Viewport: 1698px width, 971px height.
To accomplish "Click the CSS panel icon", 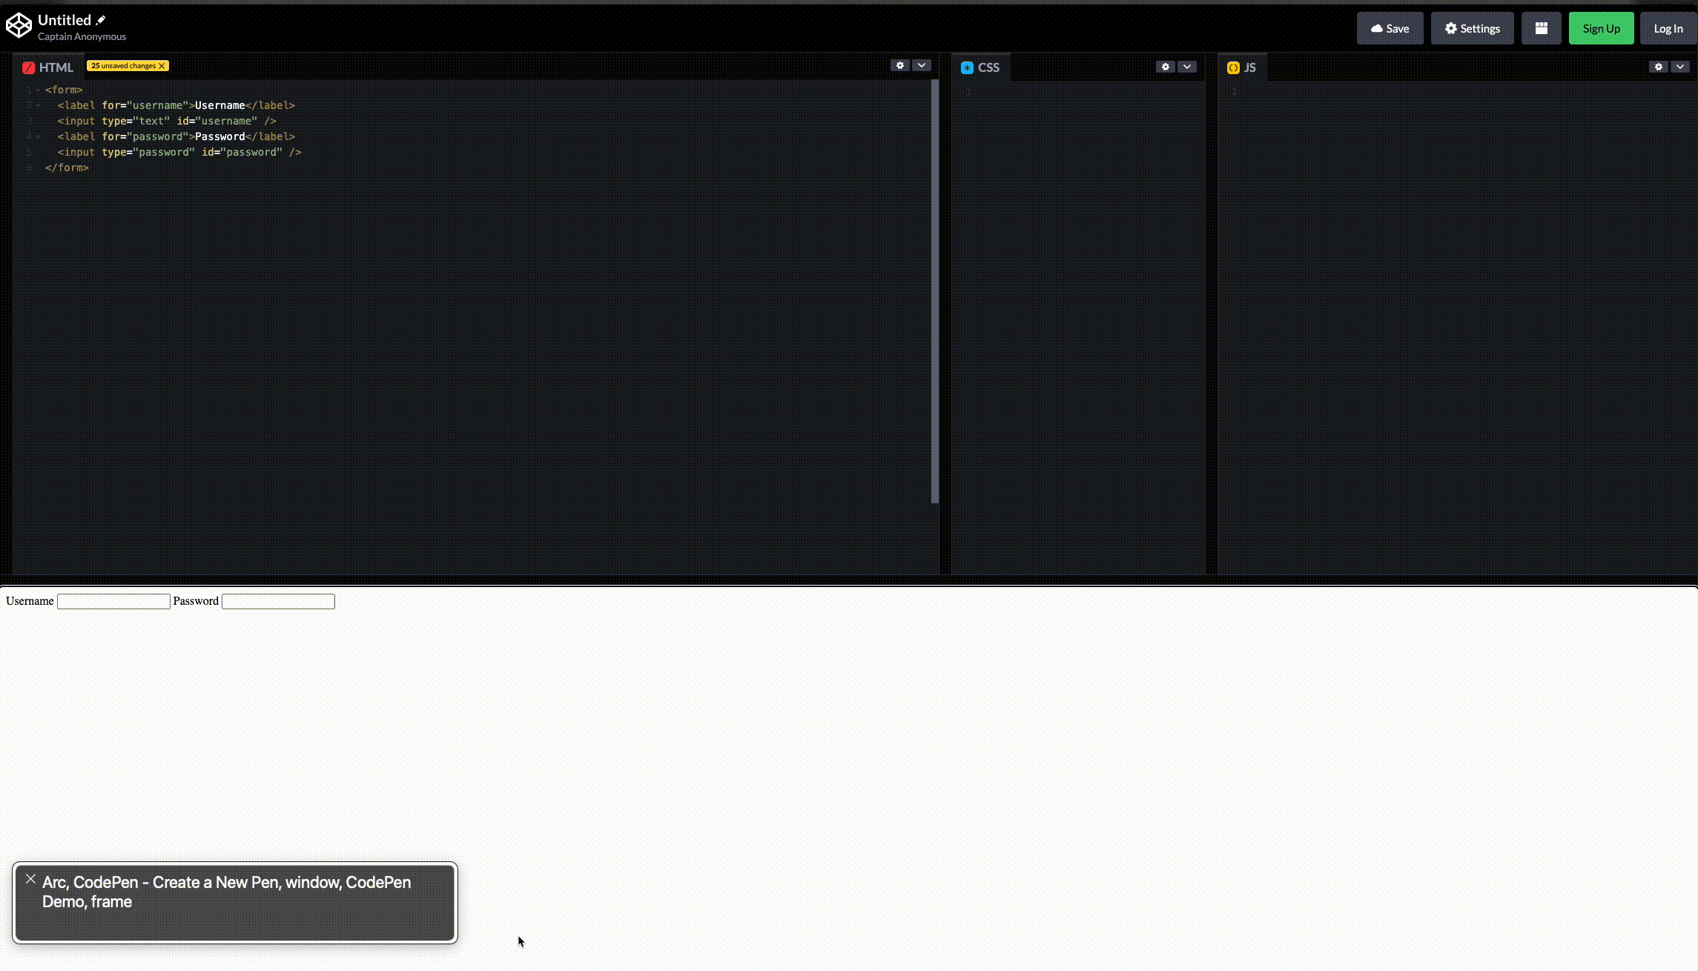I will [x=968, y=67].
